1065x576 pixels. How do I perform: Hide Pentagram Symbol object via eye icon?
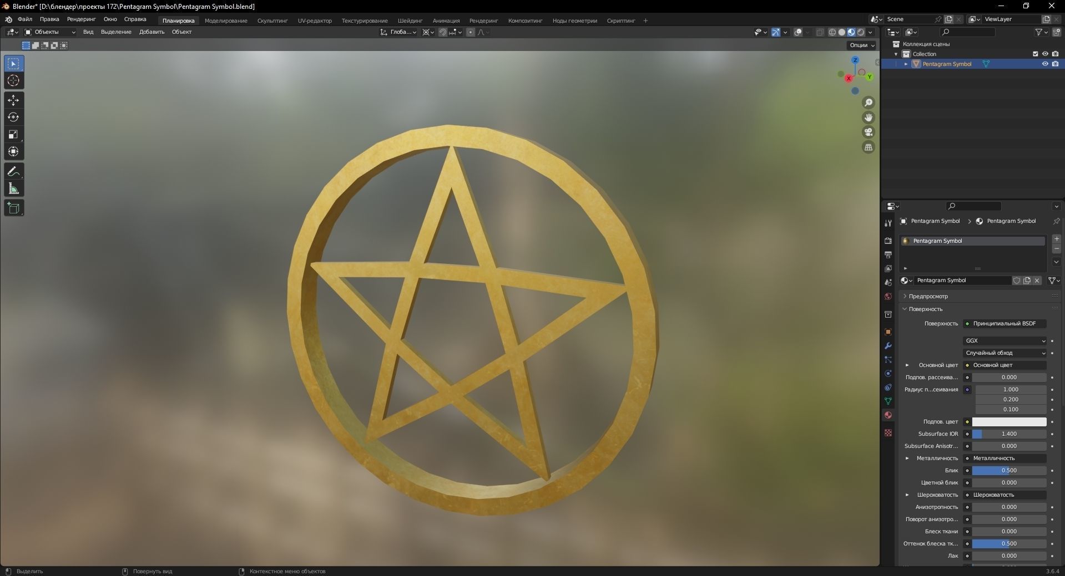click(1045, 64)
